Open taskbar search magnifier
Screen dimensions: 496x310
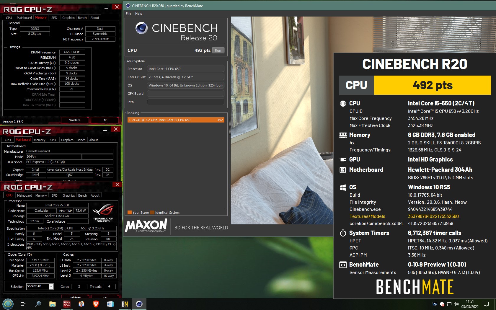(x=38, y=304)
